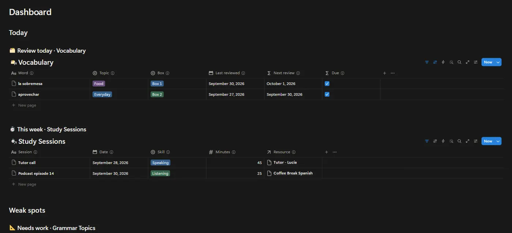Click the page icon of Tutor call row
Screen dimensions: 512x233
[14, 162]
